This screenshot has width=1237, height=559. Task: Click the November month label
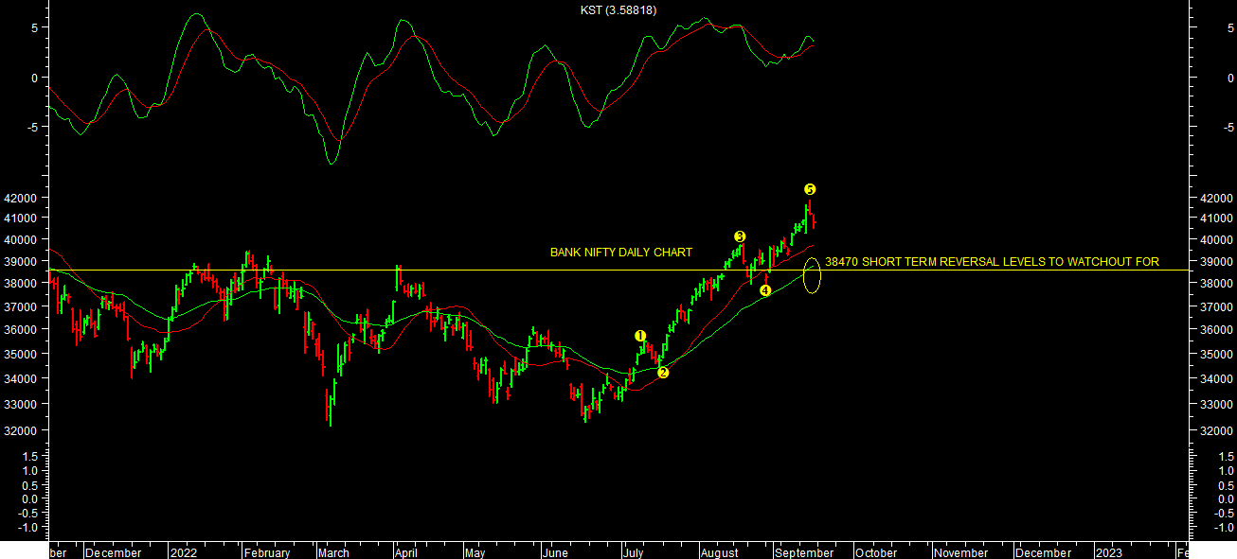coord(961,552)
